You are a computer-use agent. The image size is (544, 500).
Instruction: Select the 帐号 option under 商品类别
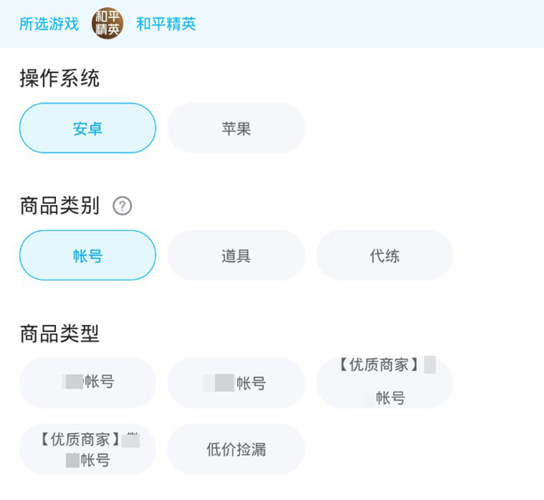point(88,256)
